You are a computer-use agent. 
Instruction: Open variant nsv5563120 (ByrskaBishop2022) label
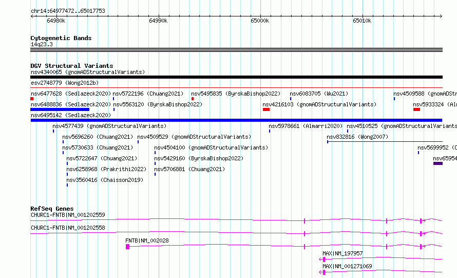[x=158, y=104]
